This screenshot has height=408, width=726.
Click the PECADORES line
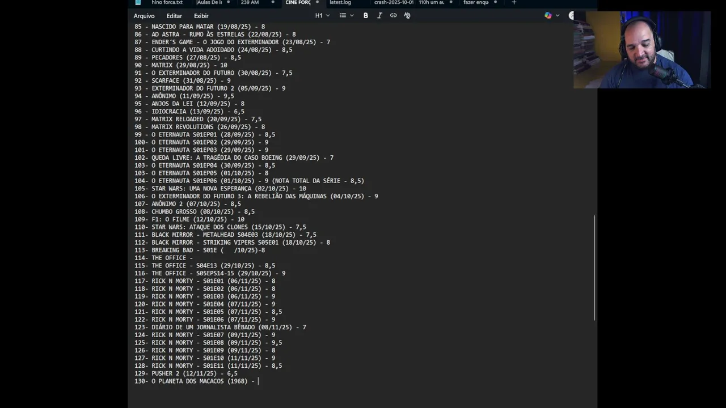[x=188, y=57]
